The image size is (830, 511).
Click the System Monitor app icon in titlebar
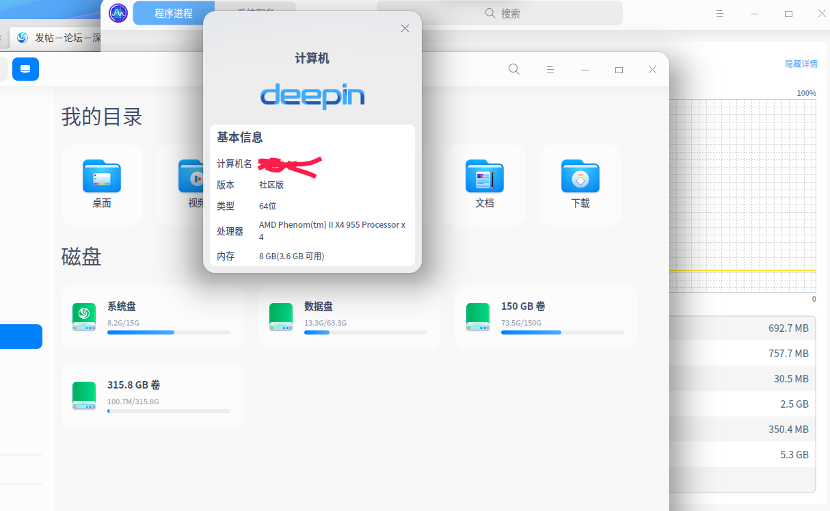click(118, 13)
